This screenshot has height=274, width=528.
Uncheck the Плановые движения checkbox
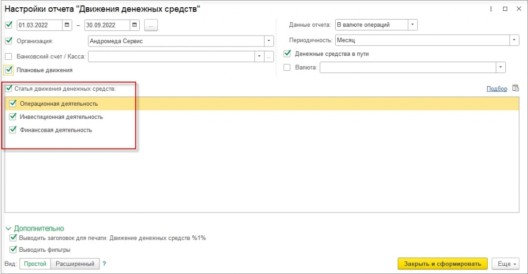click(9, 70)
